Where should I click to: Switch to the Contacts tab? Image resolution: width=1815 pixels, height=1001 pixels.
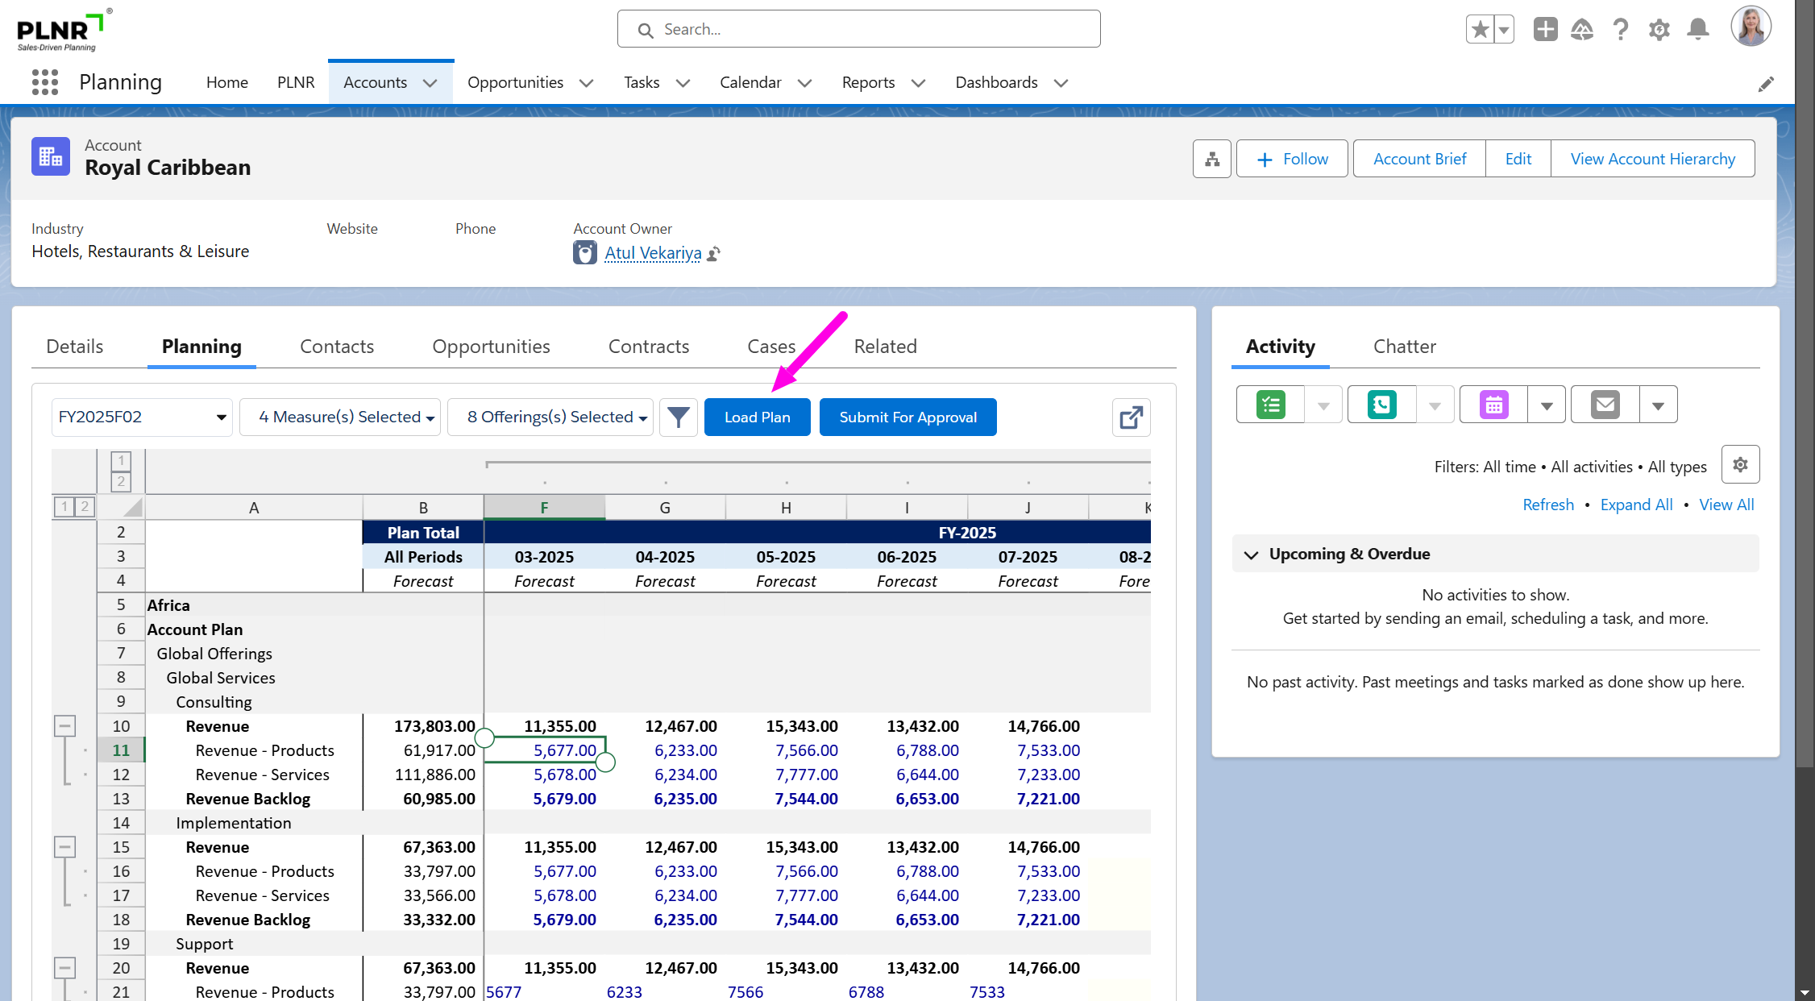(336, 347)
